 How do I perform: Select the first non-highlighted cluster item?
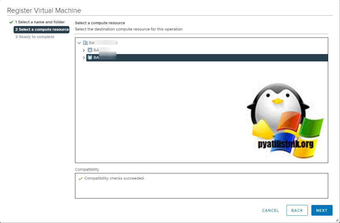[x=103, y=50]
